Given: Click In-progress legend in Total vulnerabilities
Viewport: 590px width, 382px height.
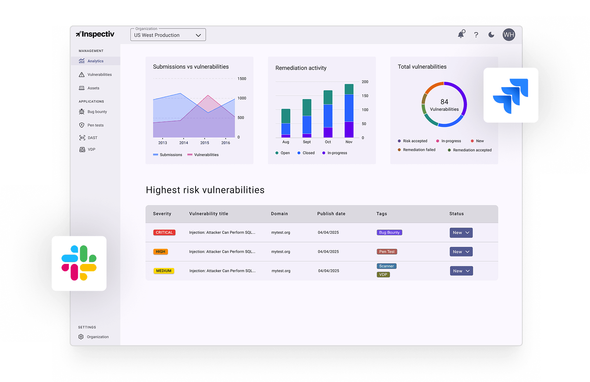Looking at the screenshot, I should point(448,141).
